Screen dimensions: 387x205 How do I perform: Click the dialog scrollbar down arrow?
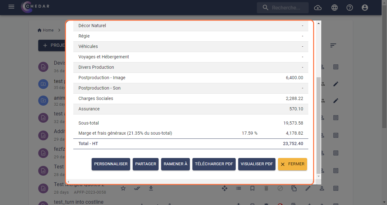(x=318, y=177)
